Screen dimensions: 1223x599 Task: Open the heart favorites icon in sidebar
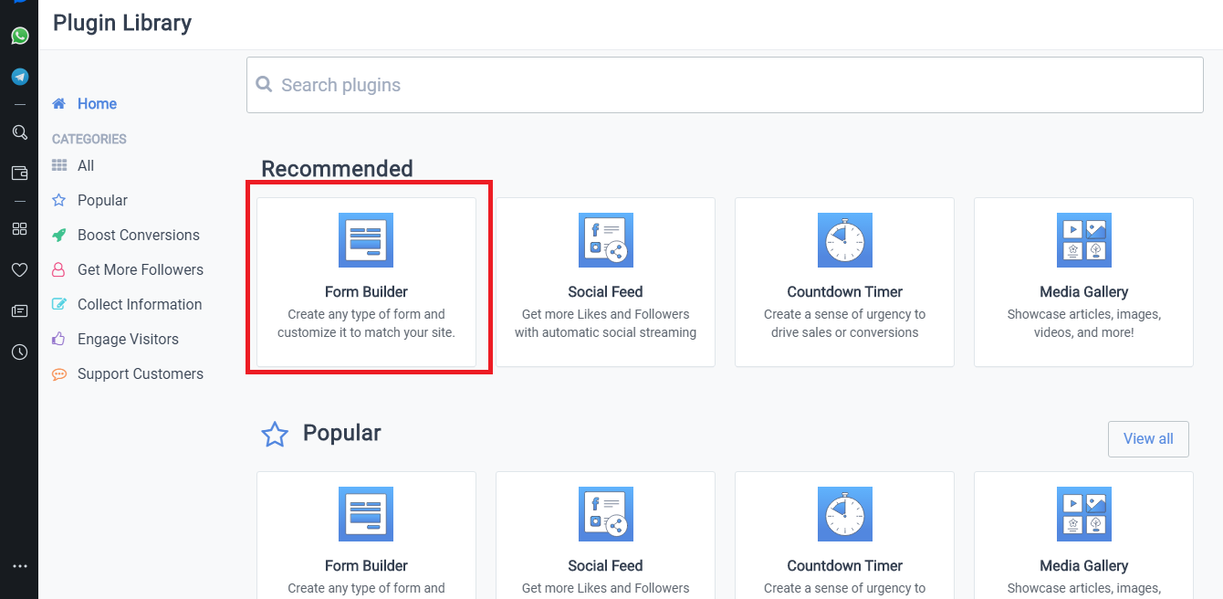[x=19, y=269]
